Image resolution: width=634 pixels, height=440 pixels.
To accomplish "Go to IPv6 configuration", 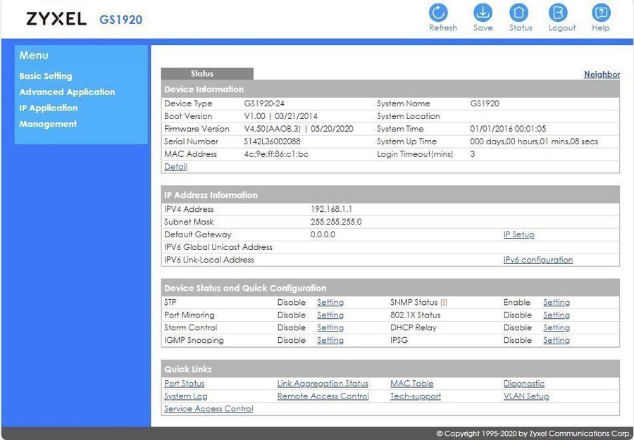I will click(x=537, y=260).
